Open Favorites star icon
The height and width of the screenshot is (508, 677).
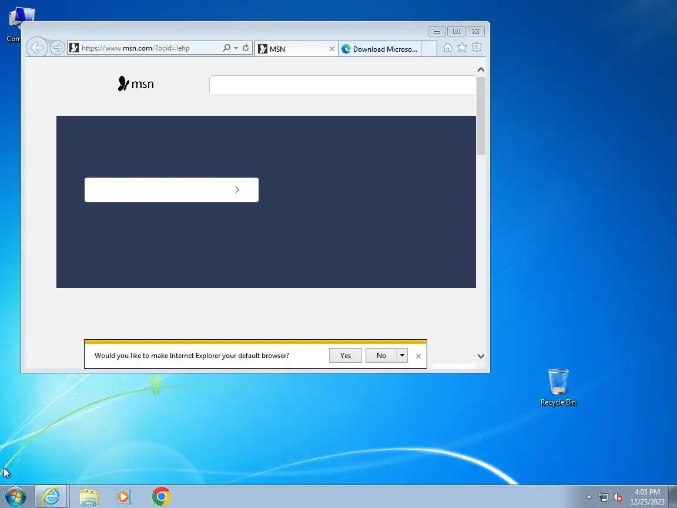(462, 48)
